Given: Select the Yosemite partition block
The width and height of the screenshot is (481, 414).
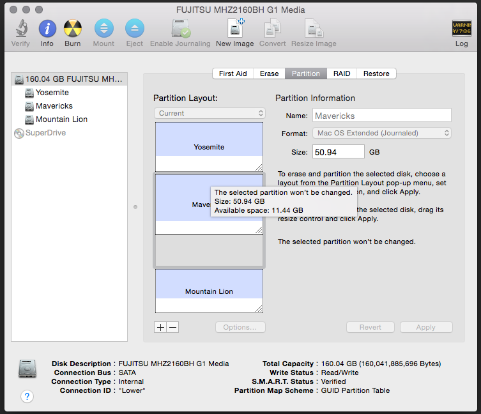Looking at the screenshot, I should point(209,147).
